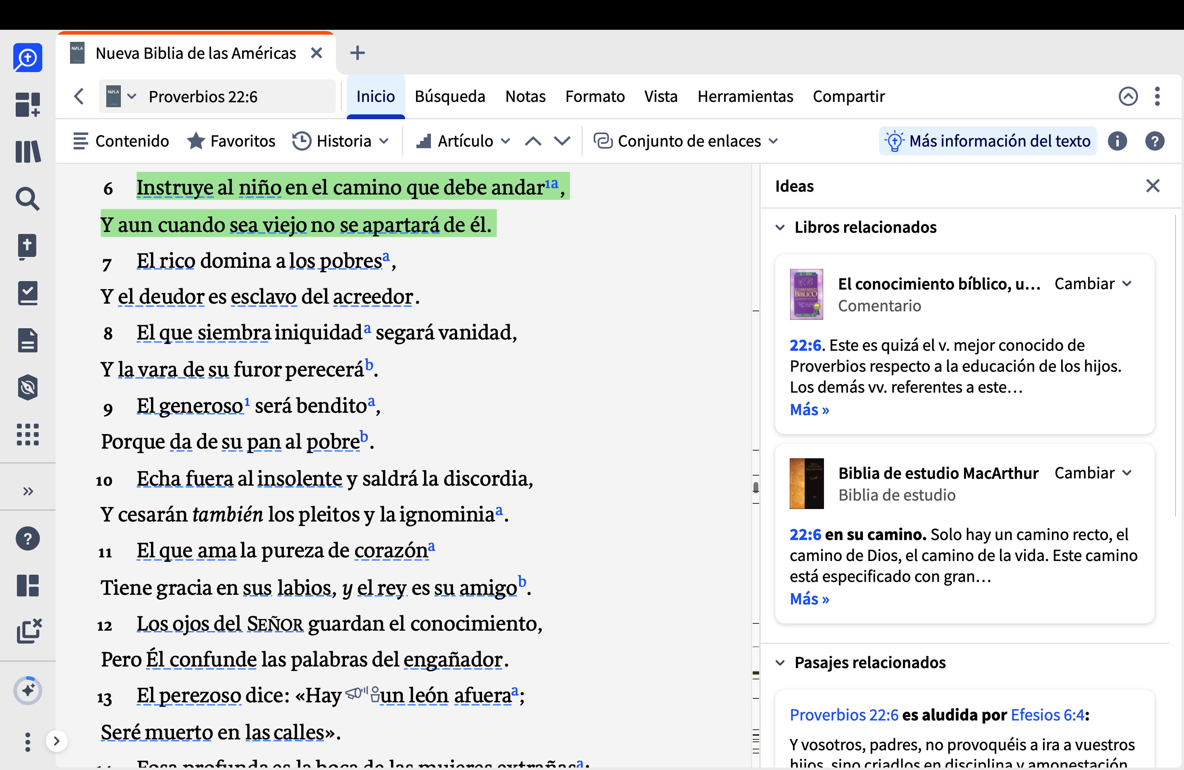Click the word Instruye in verse 6
Image resolution: width=1184 pixels, height=770 pixels.
[175, 188]
